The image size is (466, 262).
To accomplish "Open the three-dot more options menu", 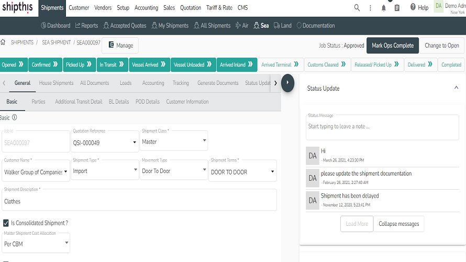I will pyautogui.click(x=370, y=8).
